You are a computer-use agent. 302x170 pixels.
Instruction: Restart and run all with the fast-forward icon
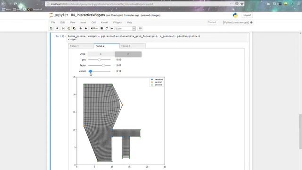[x=112, y=28]
